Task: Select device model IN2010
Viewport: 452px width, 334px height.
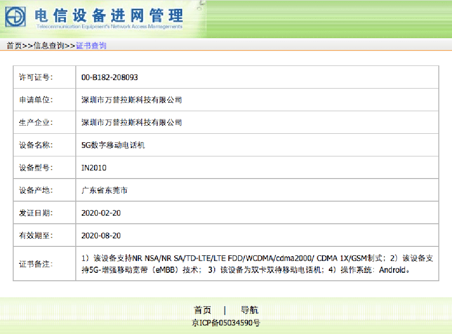Action: pos(94,168)
